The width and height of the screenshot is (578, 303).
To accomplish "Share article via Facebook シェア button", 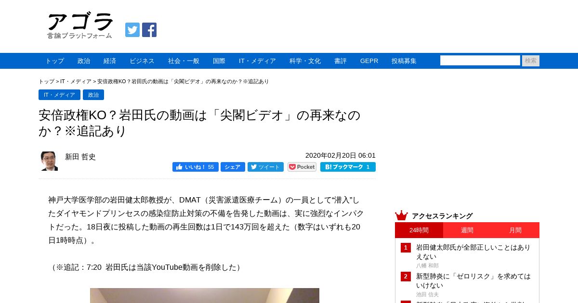I will pos(233,167).
